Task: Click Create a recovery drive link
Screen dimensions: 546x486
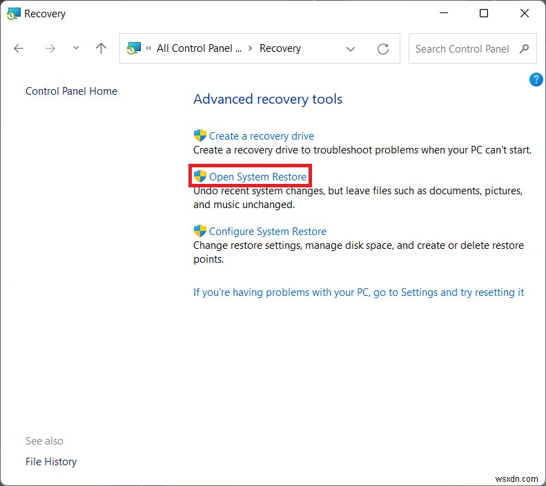Action: click(x=261, y=136)
